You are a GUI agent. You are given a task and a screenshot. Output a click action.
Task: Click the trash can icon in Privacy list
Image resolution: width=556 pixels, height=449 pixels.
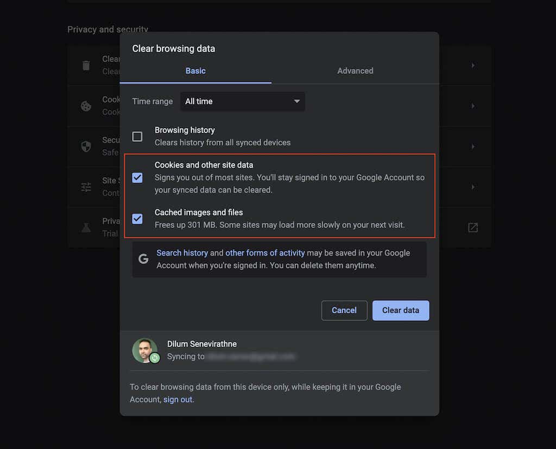click(x=86, y=66)
